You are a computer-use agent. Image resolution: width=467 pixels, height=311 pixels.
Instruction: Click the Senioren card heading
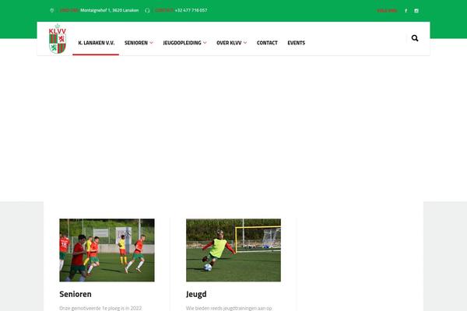click(75, 294)
